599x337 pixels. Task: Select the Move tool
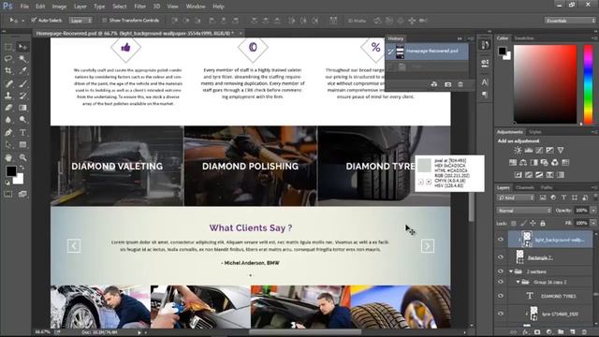point(22,47)
